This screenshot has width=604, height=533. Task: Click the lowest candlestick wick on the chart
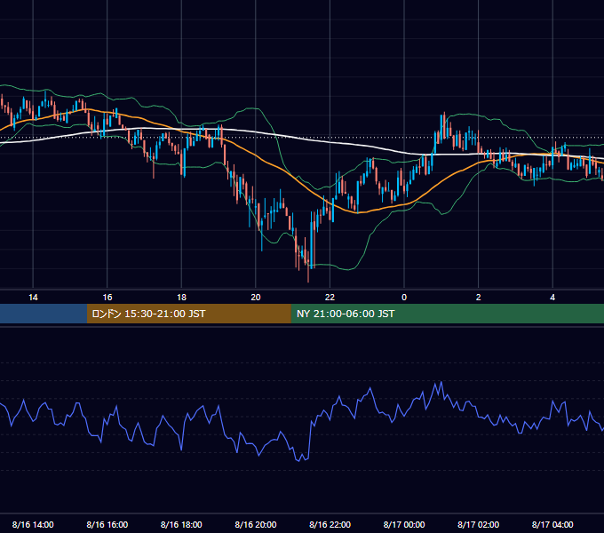(x=308, y=275)
